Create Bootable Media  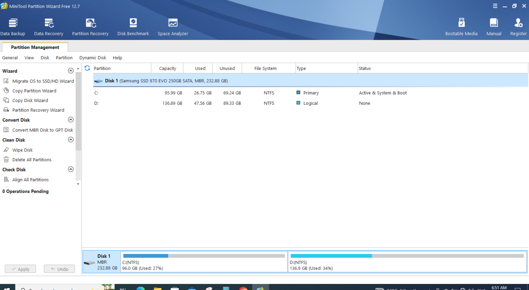click(461, 27)
